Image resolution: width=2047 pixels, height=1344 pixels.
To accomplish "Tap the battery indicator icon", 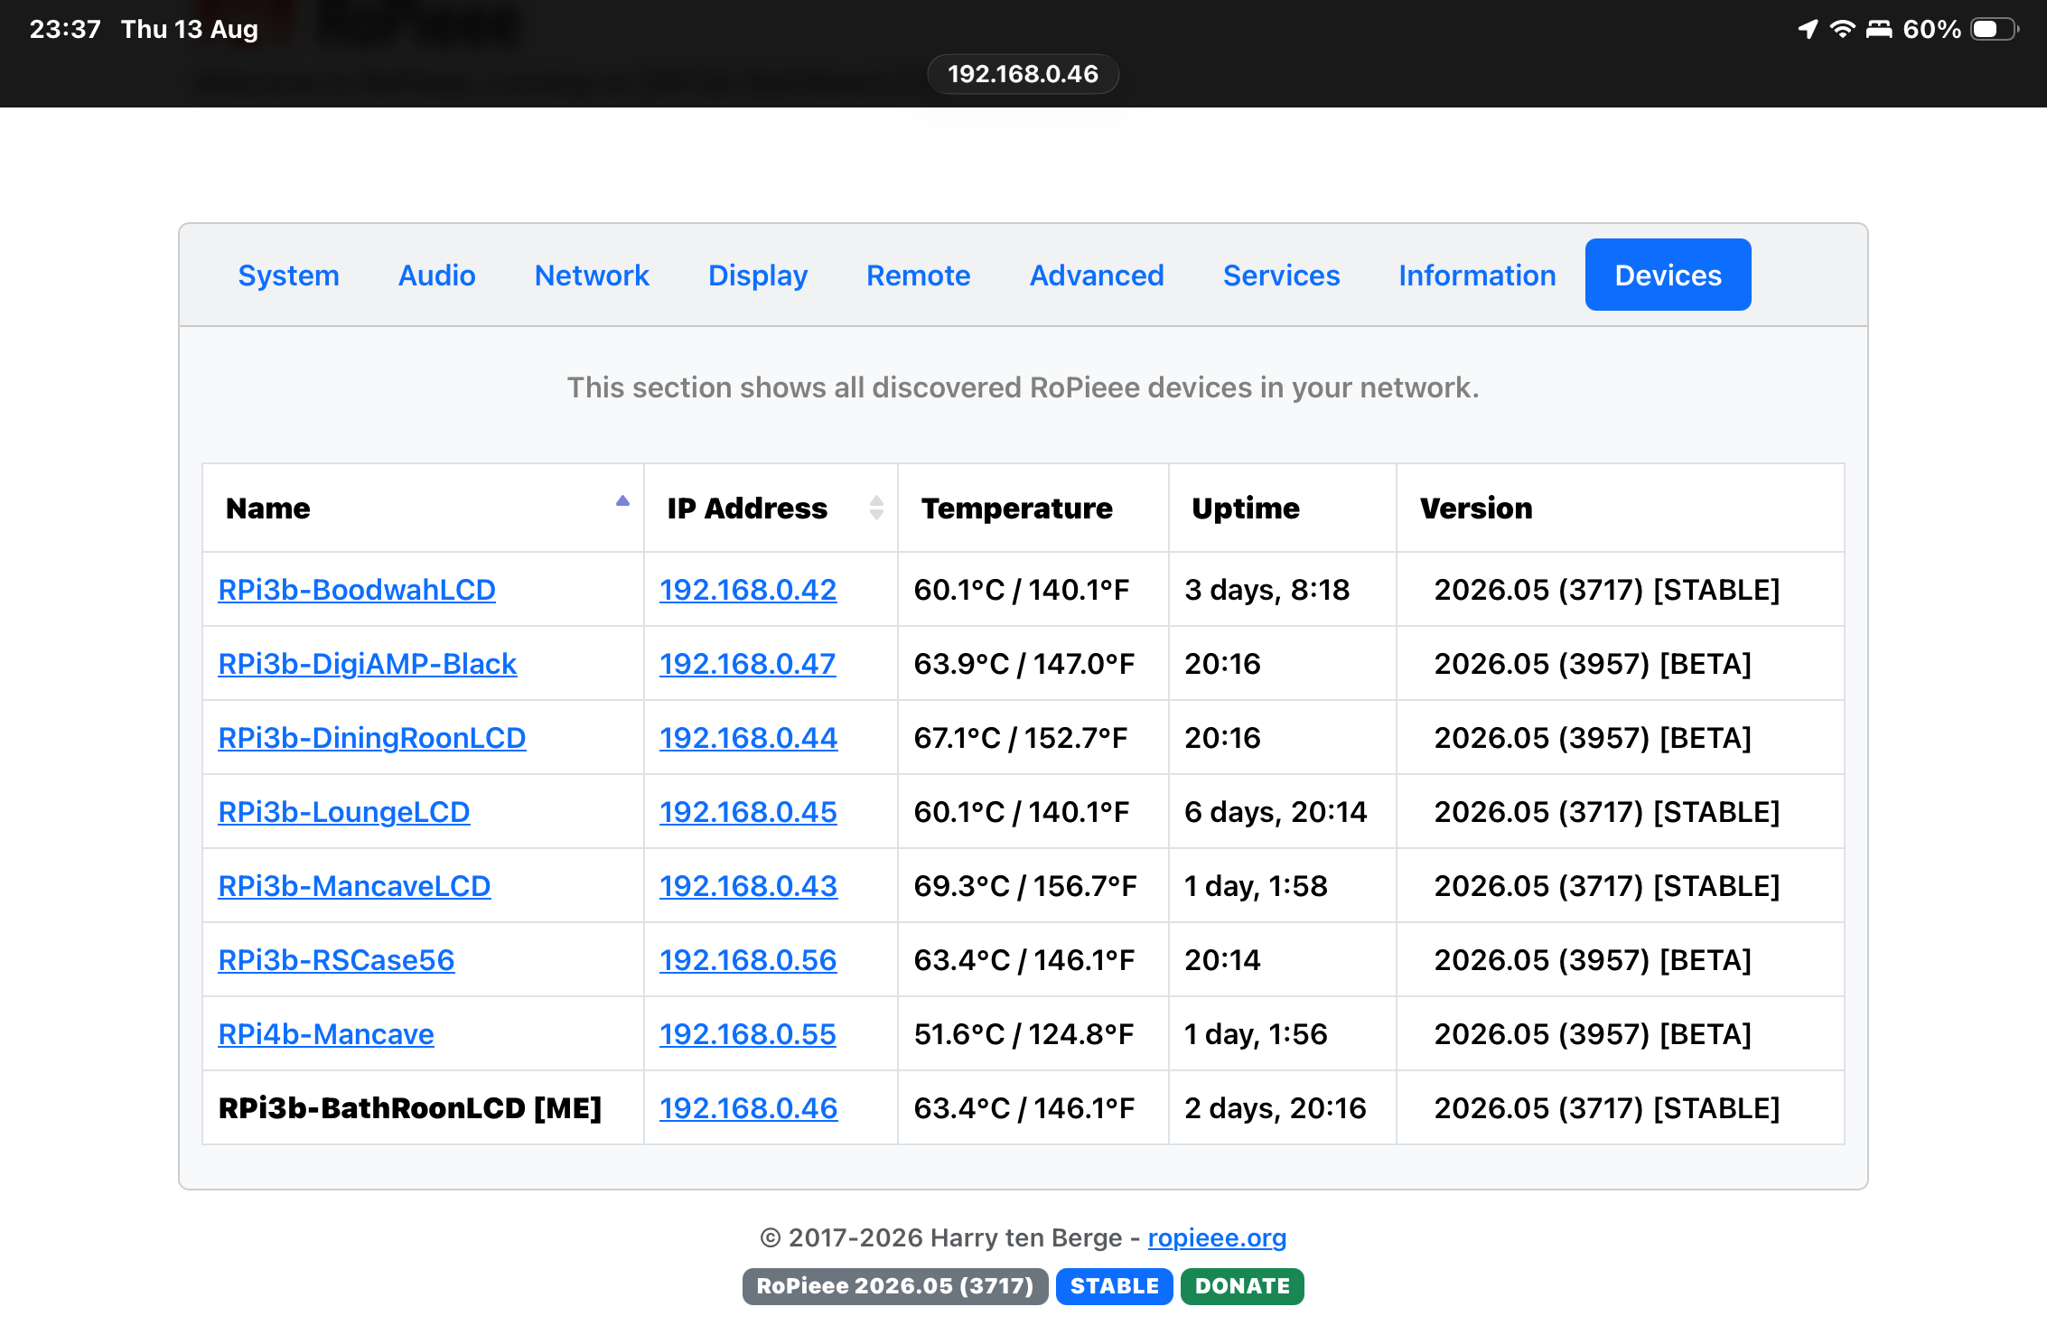I will (1995, 29).
